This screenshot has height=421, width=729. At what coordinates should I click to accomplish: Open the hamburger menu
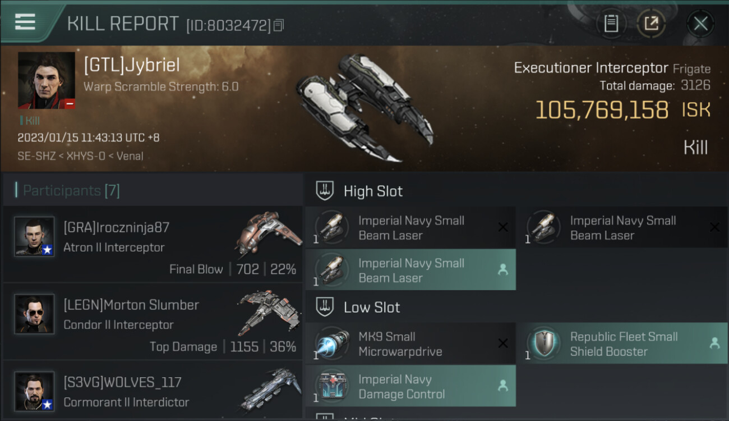(x=25, y=22)
